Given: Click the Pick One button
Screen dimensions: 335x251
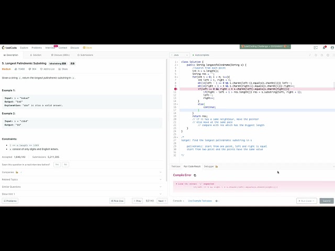Looking at the screenshot, I should pyautogui.click(x=117, y=201).
